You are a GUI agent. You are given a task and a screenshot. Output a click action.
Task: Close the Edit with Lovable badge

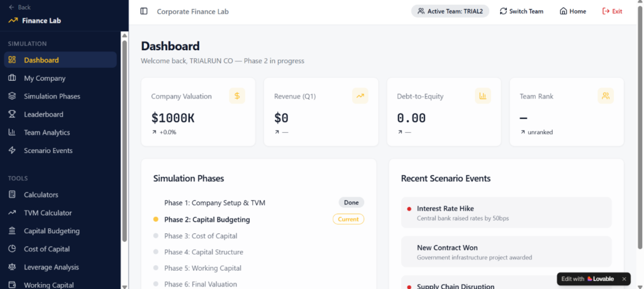click(624, 279)
